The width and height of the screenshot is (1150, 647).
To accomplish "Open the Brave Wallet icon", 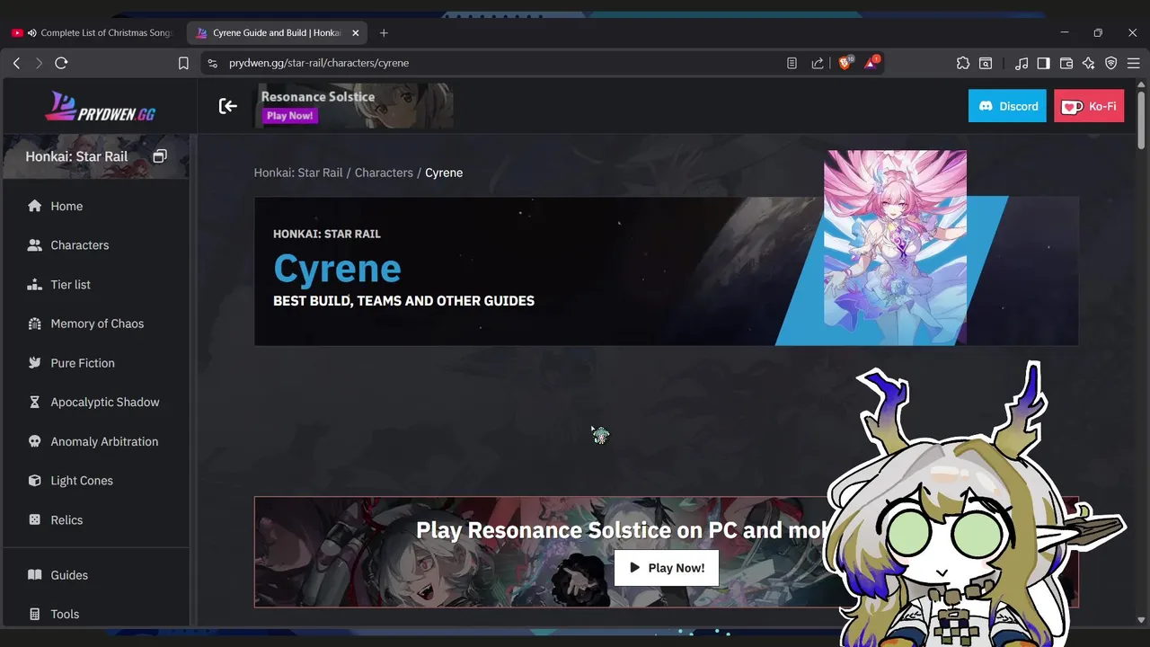I will coord(1066,63).
